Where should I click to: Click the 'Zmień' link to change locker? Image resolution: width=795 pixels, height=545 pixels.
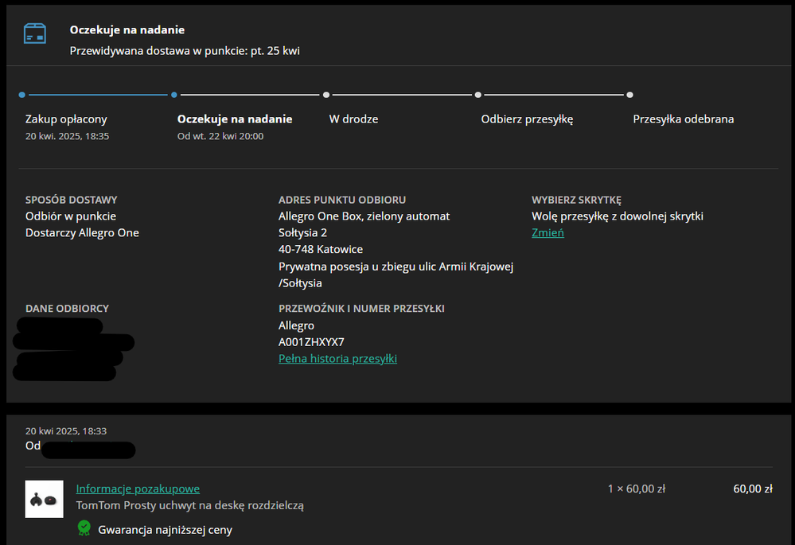tap(548, 233)
